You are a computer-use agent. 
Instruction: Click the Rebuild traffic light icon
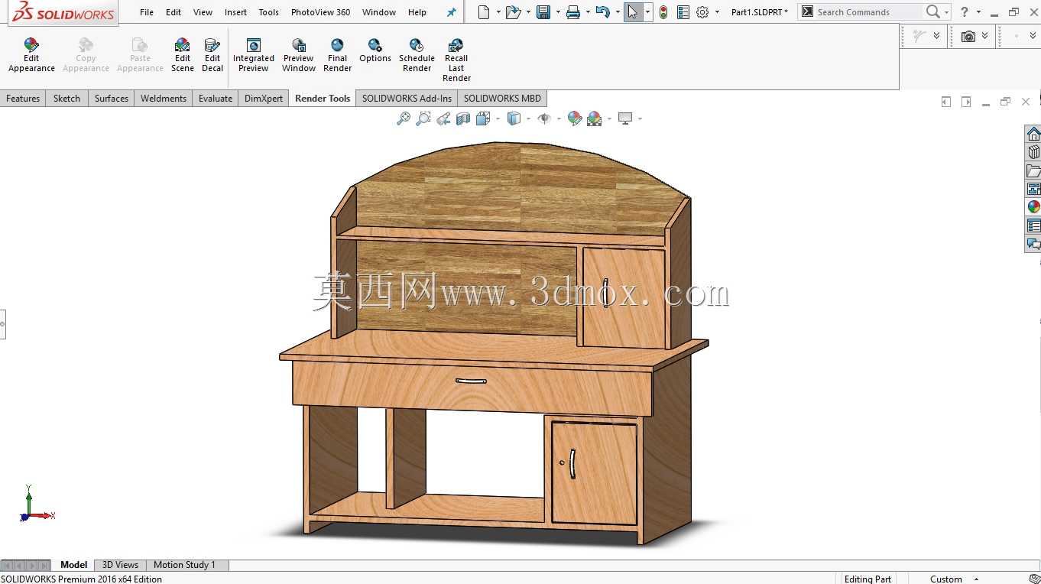(663, 12)
